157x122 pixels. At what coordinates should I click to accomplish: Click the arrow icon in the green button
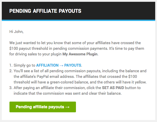67,107
